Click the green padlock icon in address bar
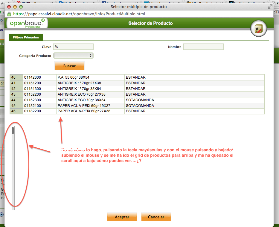The image size is (279, 227). pos(9,14)
